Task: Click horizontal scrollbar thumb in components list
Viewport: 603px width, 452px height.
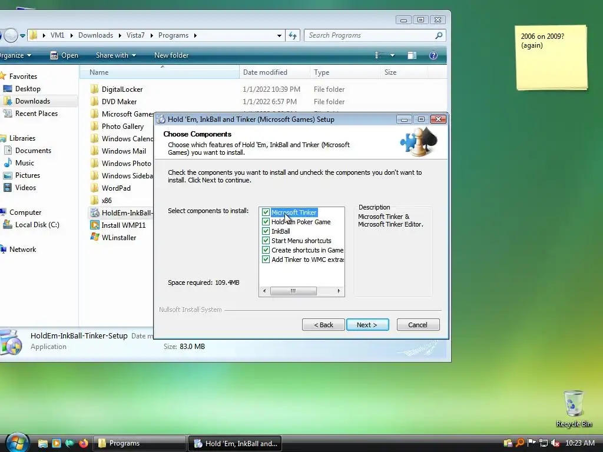Action: (x=293, y=291)
